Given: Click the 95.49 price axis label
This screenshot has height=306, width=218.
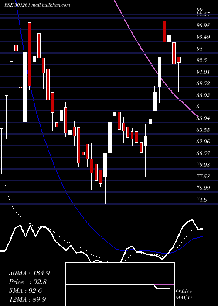Looking at the screenshot, I should pos(203,37).
